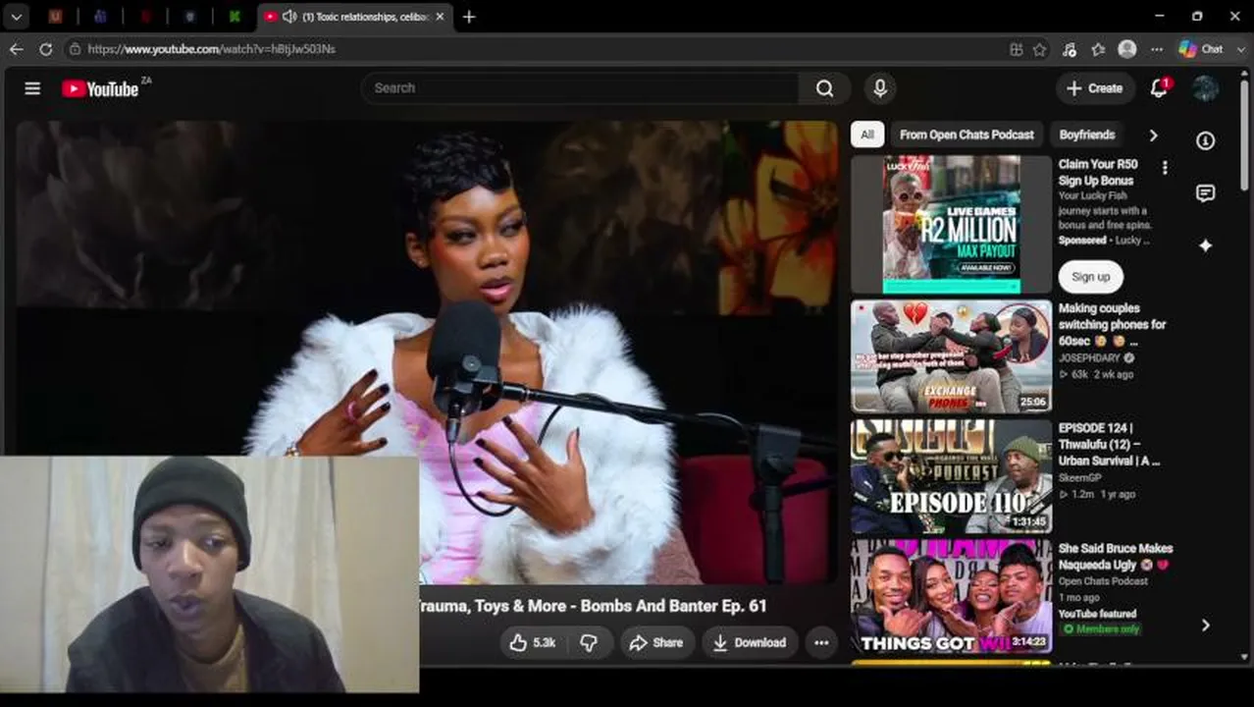1254x707 pixels.
Task: Open the media control music-note icon
Action: (x=1070, y=49)
